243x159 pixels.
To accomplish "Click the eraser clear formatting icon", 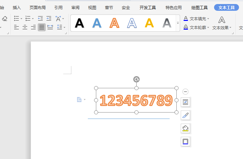I will (4, 19).
